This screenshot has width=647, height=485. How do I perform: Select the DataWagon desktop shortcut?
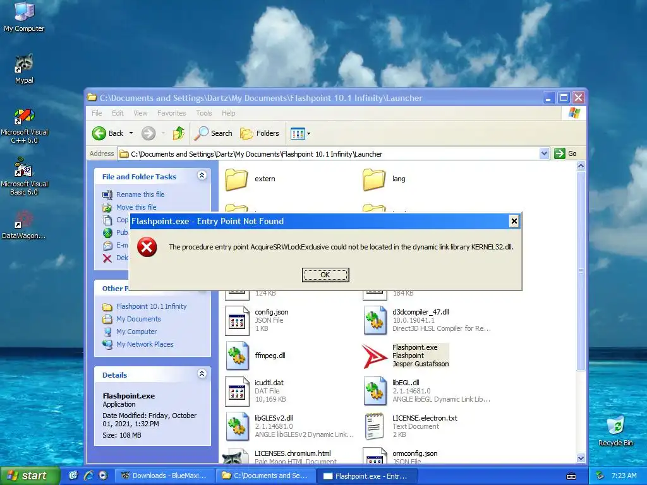(x=24, y=225)
